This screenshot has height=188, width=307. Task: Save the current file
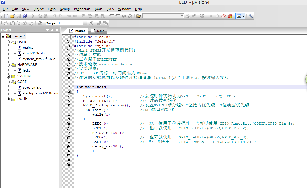click(x=19, y=16)
